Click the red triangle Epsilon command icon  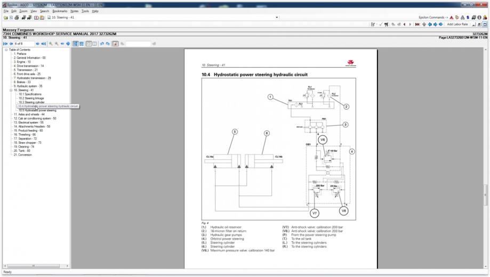coord(451,18)
